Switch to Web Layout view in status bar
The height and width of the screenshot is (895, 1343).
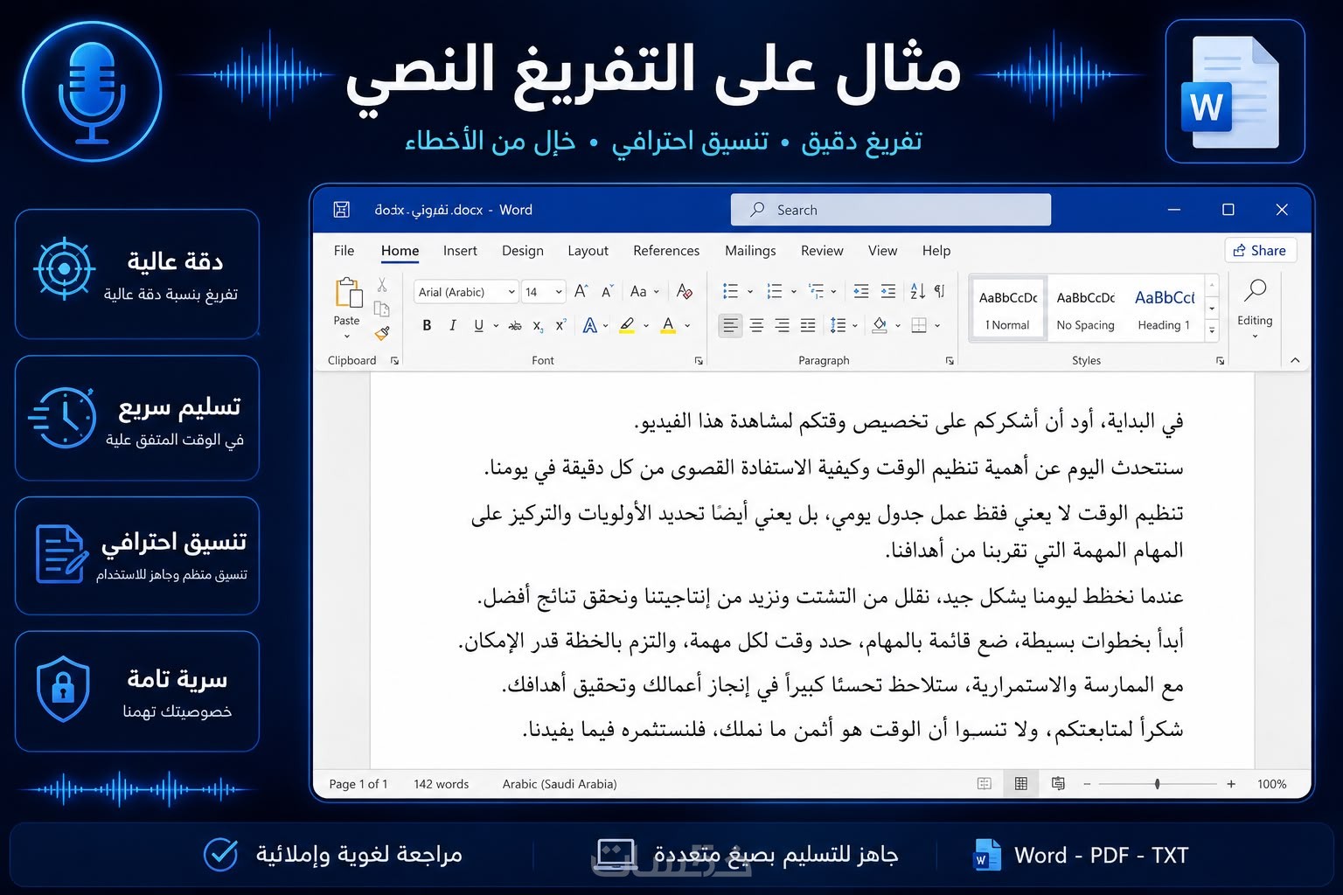point(1058,784)
